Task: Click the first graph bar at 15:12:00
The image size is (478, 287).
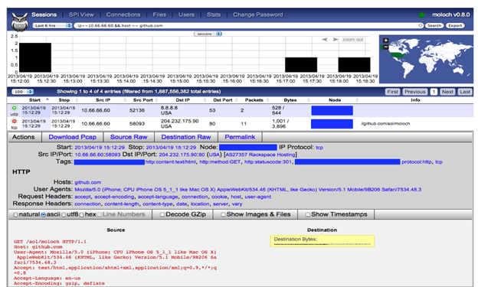Action: (x=35, y=57)
